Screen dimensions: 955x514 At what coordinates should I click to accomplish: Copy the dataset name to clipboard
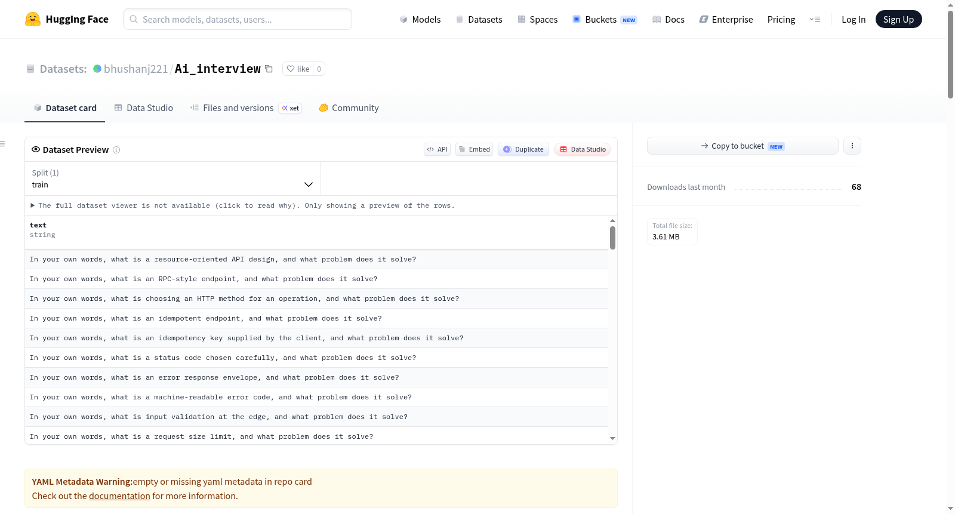tap(269, 69)
